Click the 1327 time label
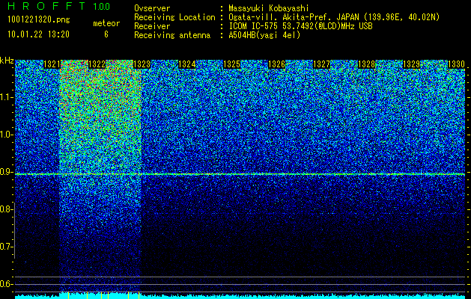 (322, 64)
